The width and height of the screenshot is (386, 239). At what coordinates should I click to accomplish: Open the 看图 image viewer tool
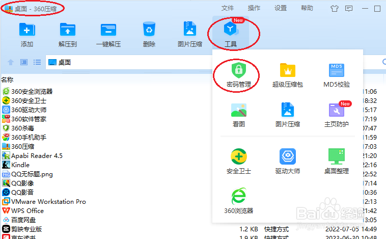point(239,115)
